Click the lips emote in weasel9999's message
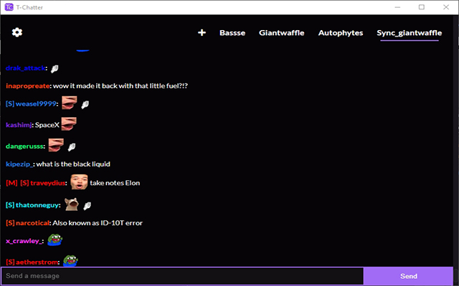This screenshot has width=459, height=286. [x=70, y=103]
